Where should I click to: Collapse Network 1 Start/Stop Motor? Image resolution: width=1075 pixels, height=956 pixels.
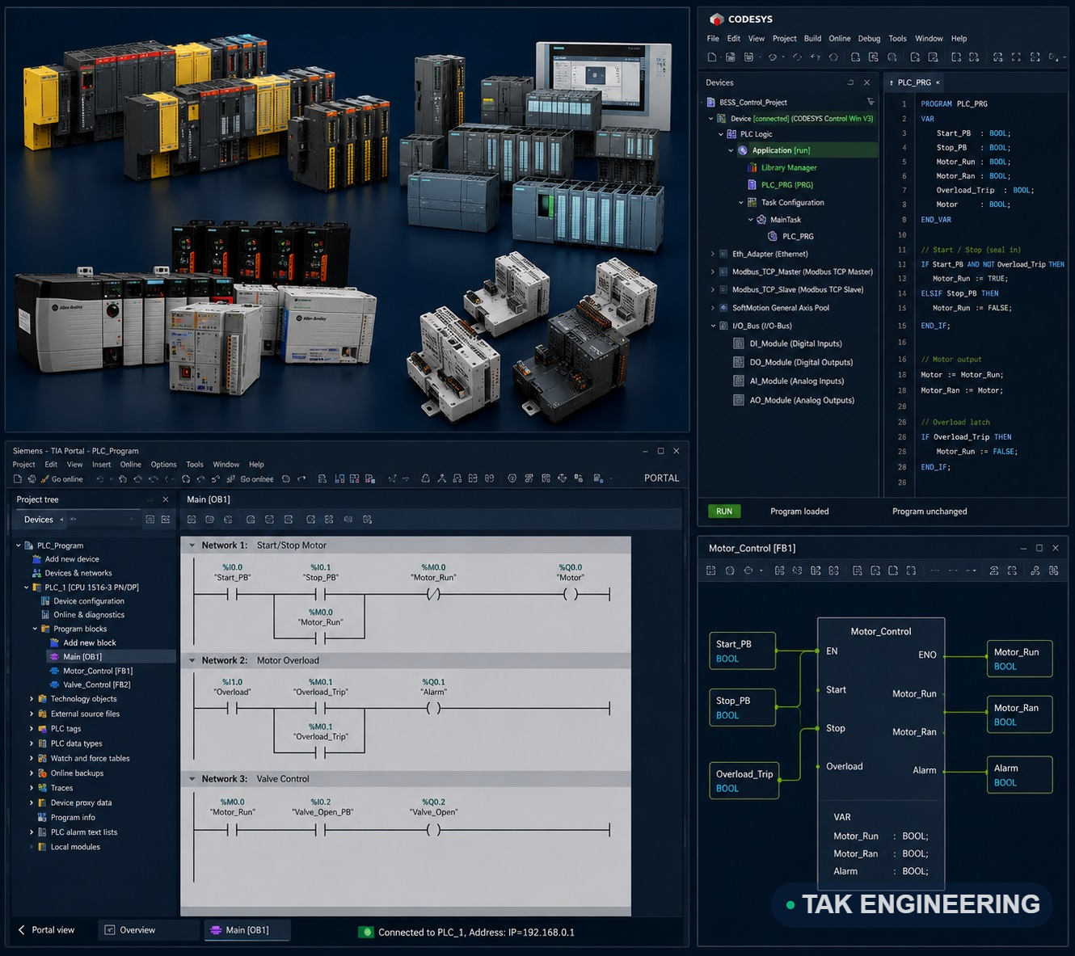click(x=192, y=545)
